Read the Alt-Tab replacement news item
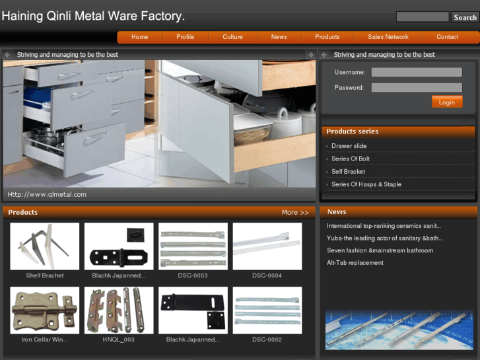The image size is (480, 360). 355,263
